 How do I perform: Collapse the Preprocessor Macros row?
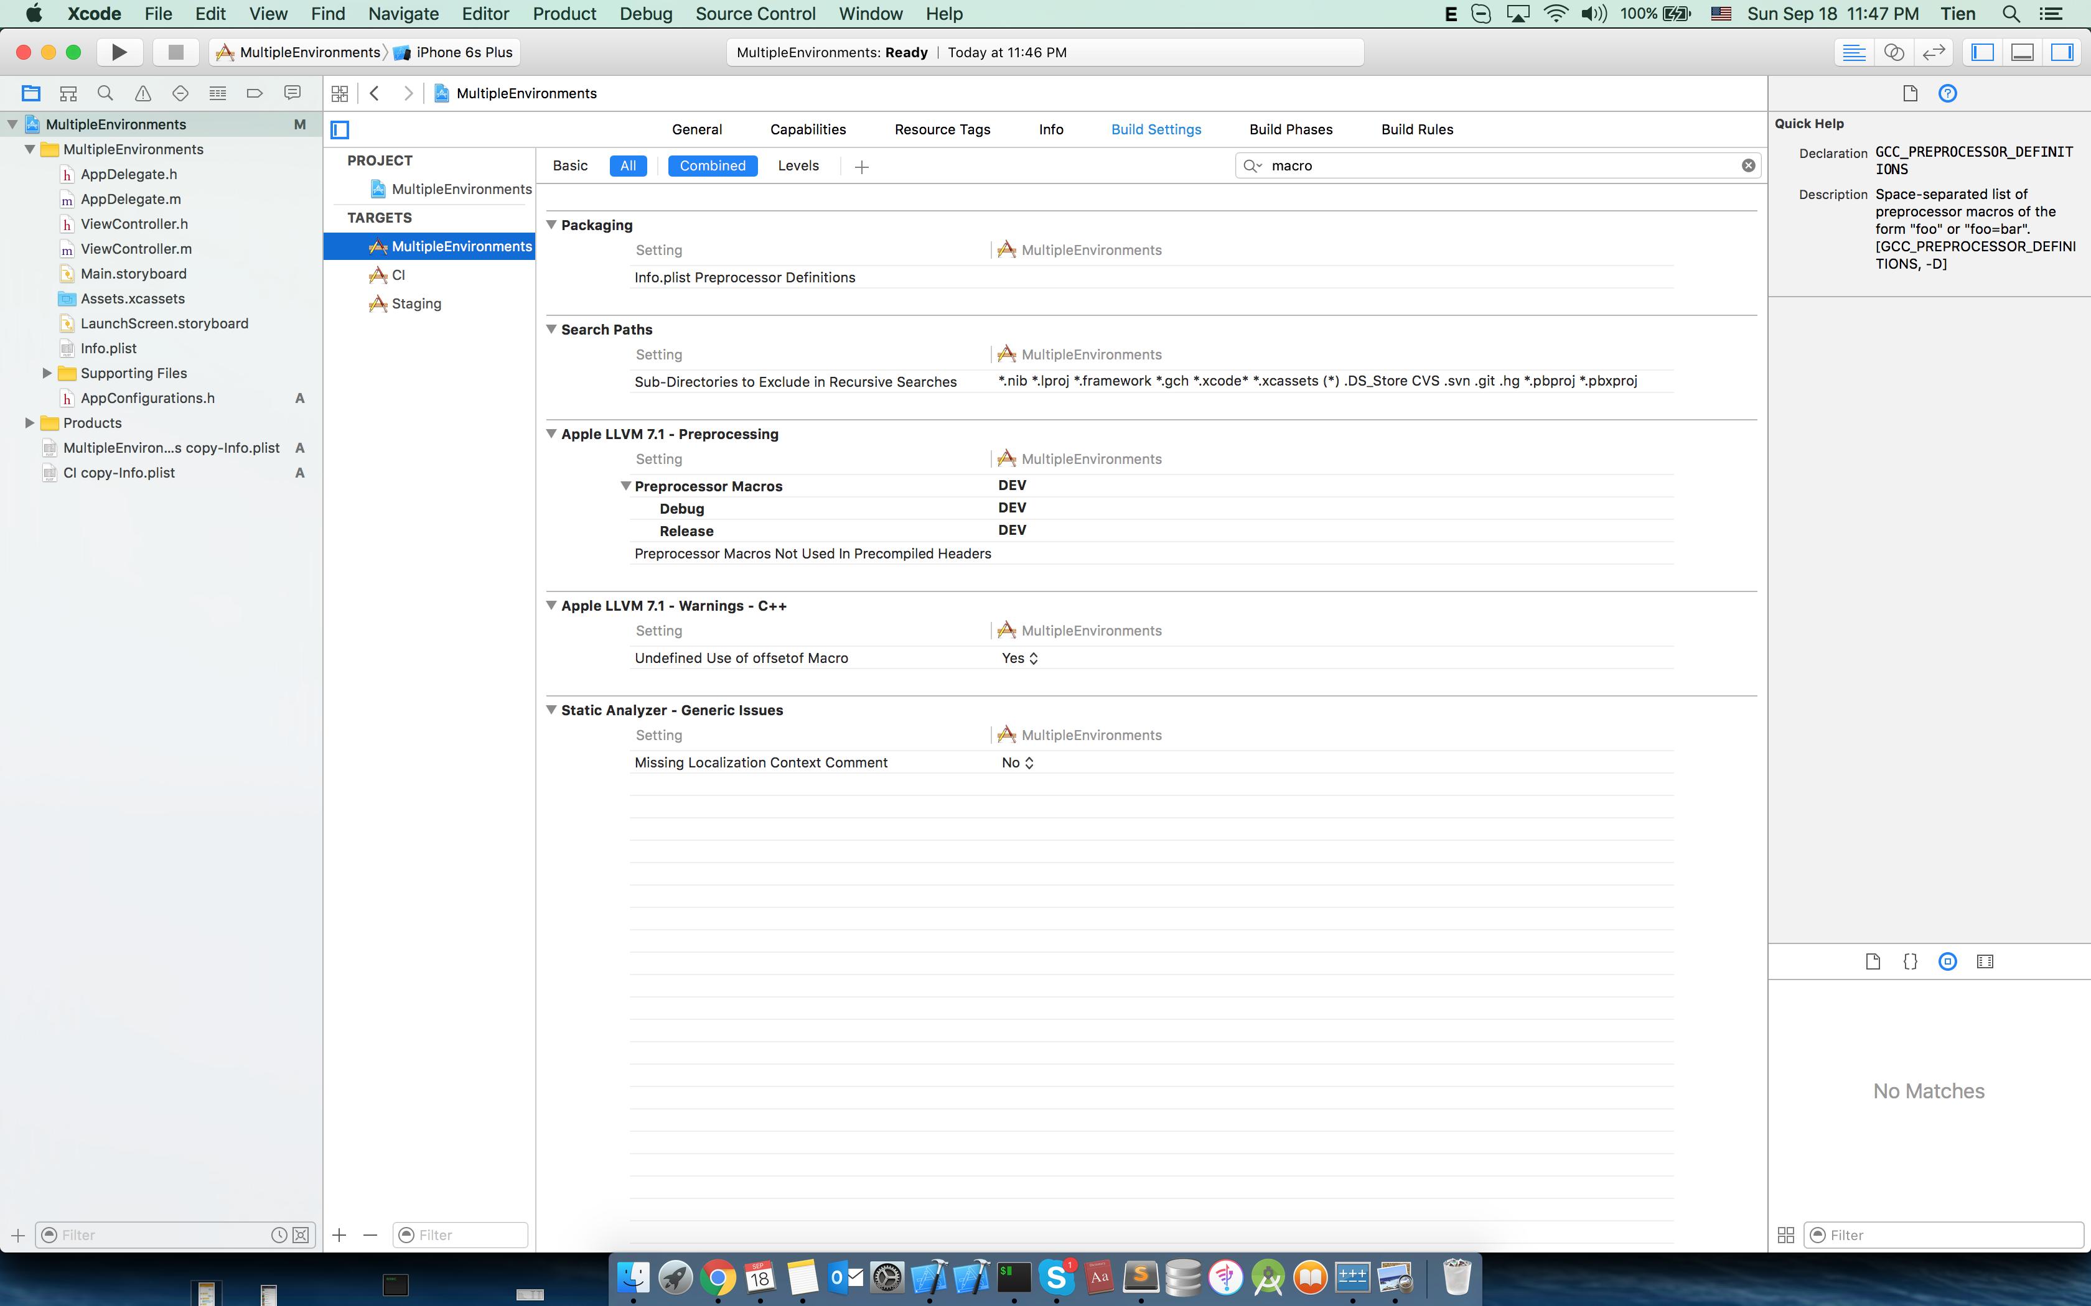625,486
